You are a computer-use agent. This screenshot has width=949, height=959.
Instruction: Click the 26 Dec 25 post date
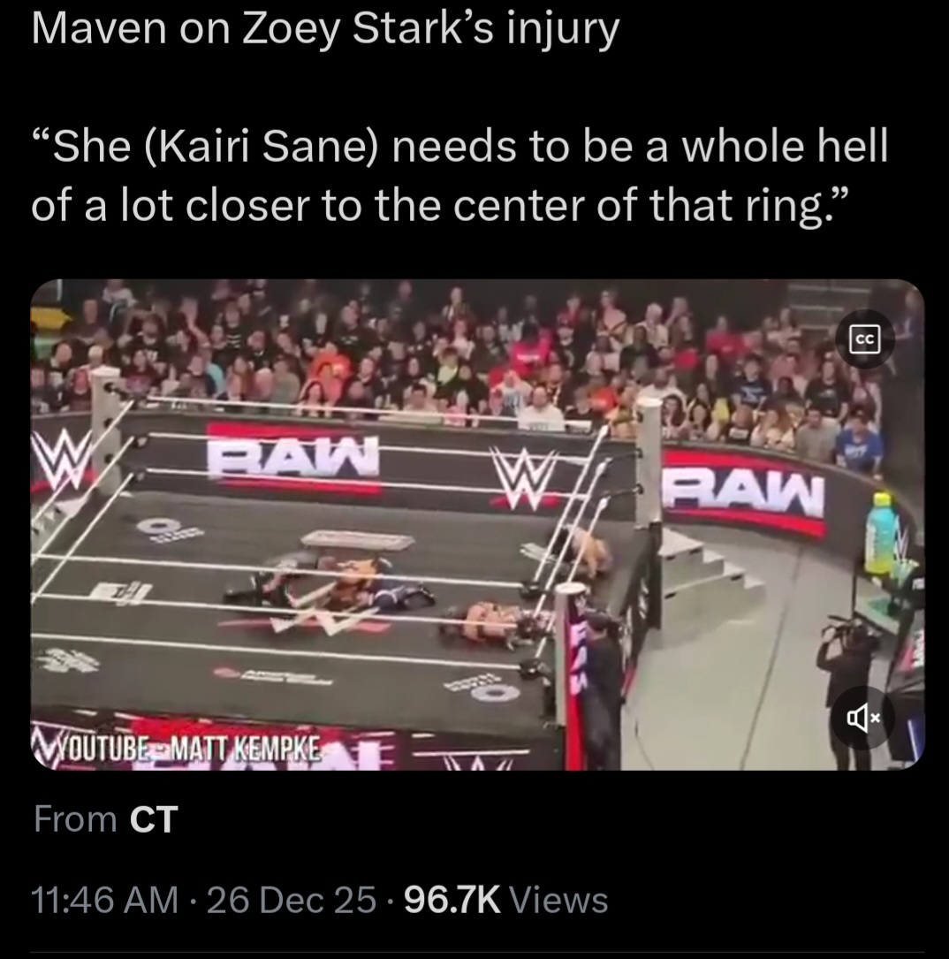point(292,900)
